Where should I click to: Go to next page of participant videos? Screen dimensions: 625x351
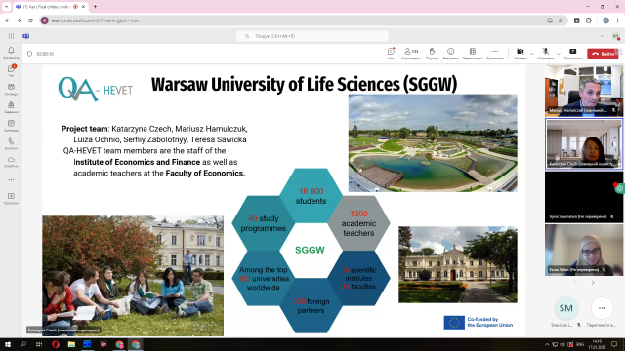click(593, 282)
